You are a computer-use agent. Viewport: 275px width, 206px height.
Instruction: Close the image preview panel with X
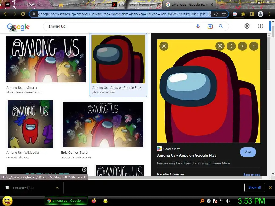[x=164, y=46]
